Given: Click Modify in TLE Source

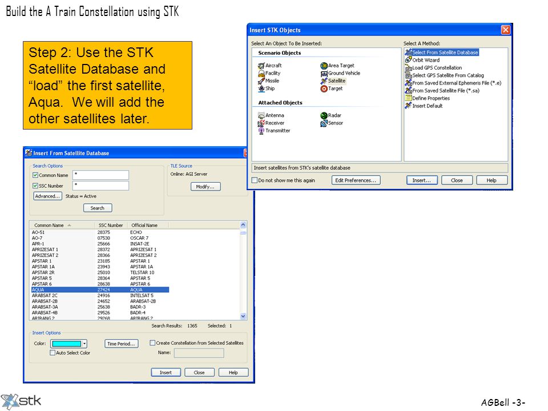Looking at the screenshot, I should click(205, 187).
